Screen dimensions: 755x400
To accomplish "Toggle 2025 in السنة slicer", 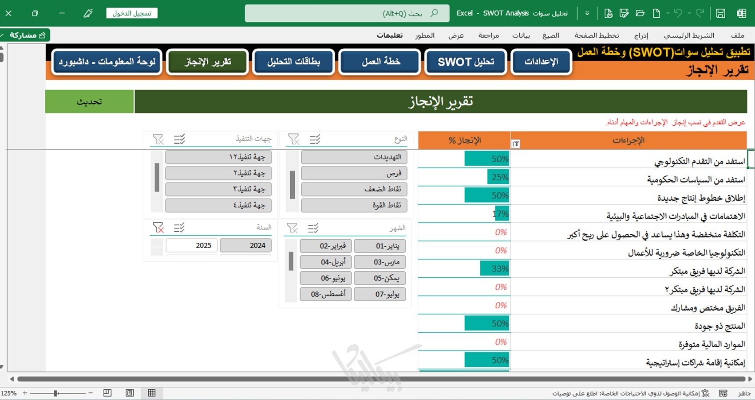I will (192, 245).
